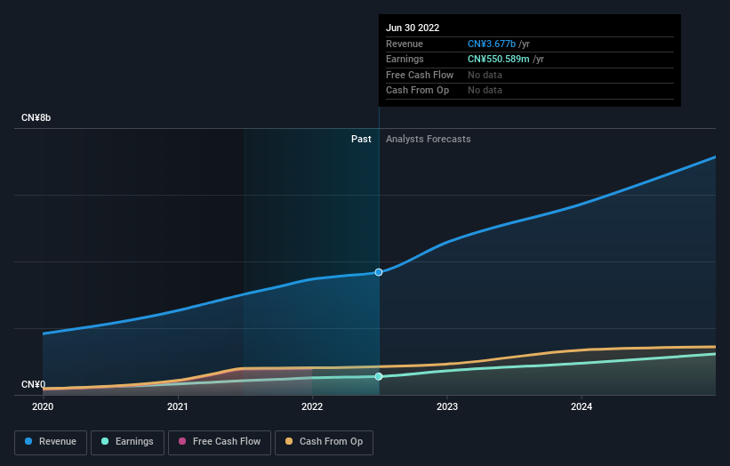Click the tooltip Cash From Op row label
Viewport: 730px width, 466px height.
(x=417, y=91)
